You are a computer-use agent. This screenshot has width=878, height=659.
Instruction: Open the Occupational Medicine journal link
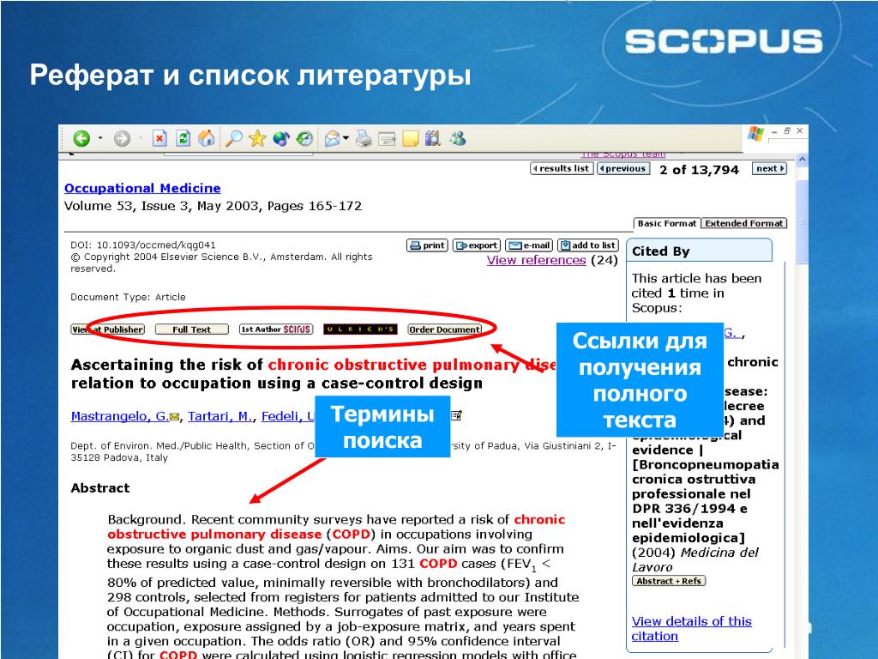(x=142, y=188)
